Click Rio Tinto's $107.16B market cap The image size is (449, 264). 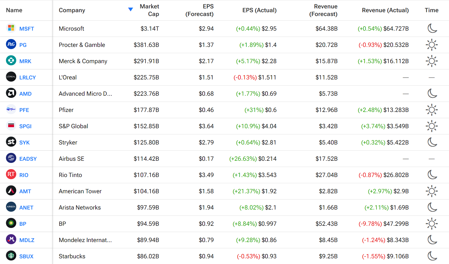tap(147, 175)
